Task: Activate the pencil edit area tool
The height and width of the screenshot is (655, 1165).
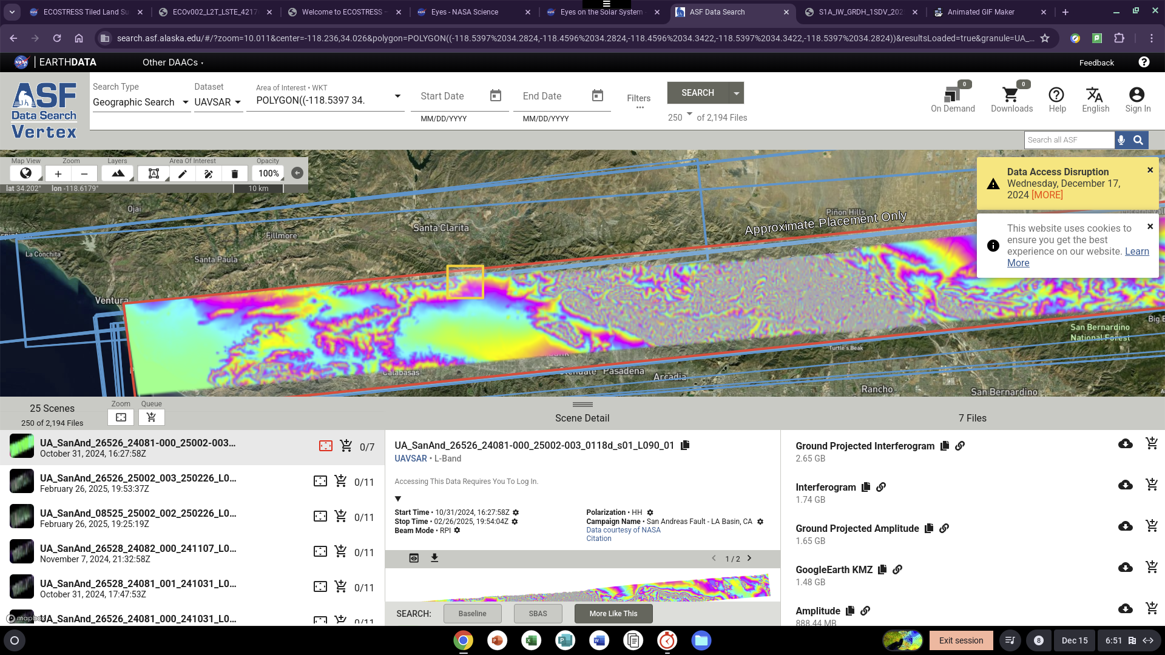Action: tap(182, 173)
